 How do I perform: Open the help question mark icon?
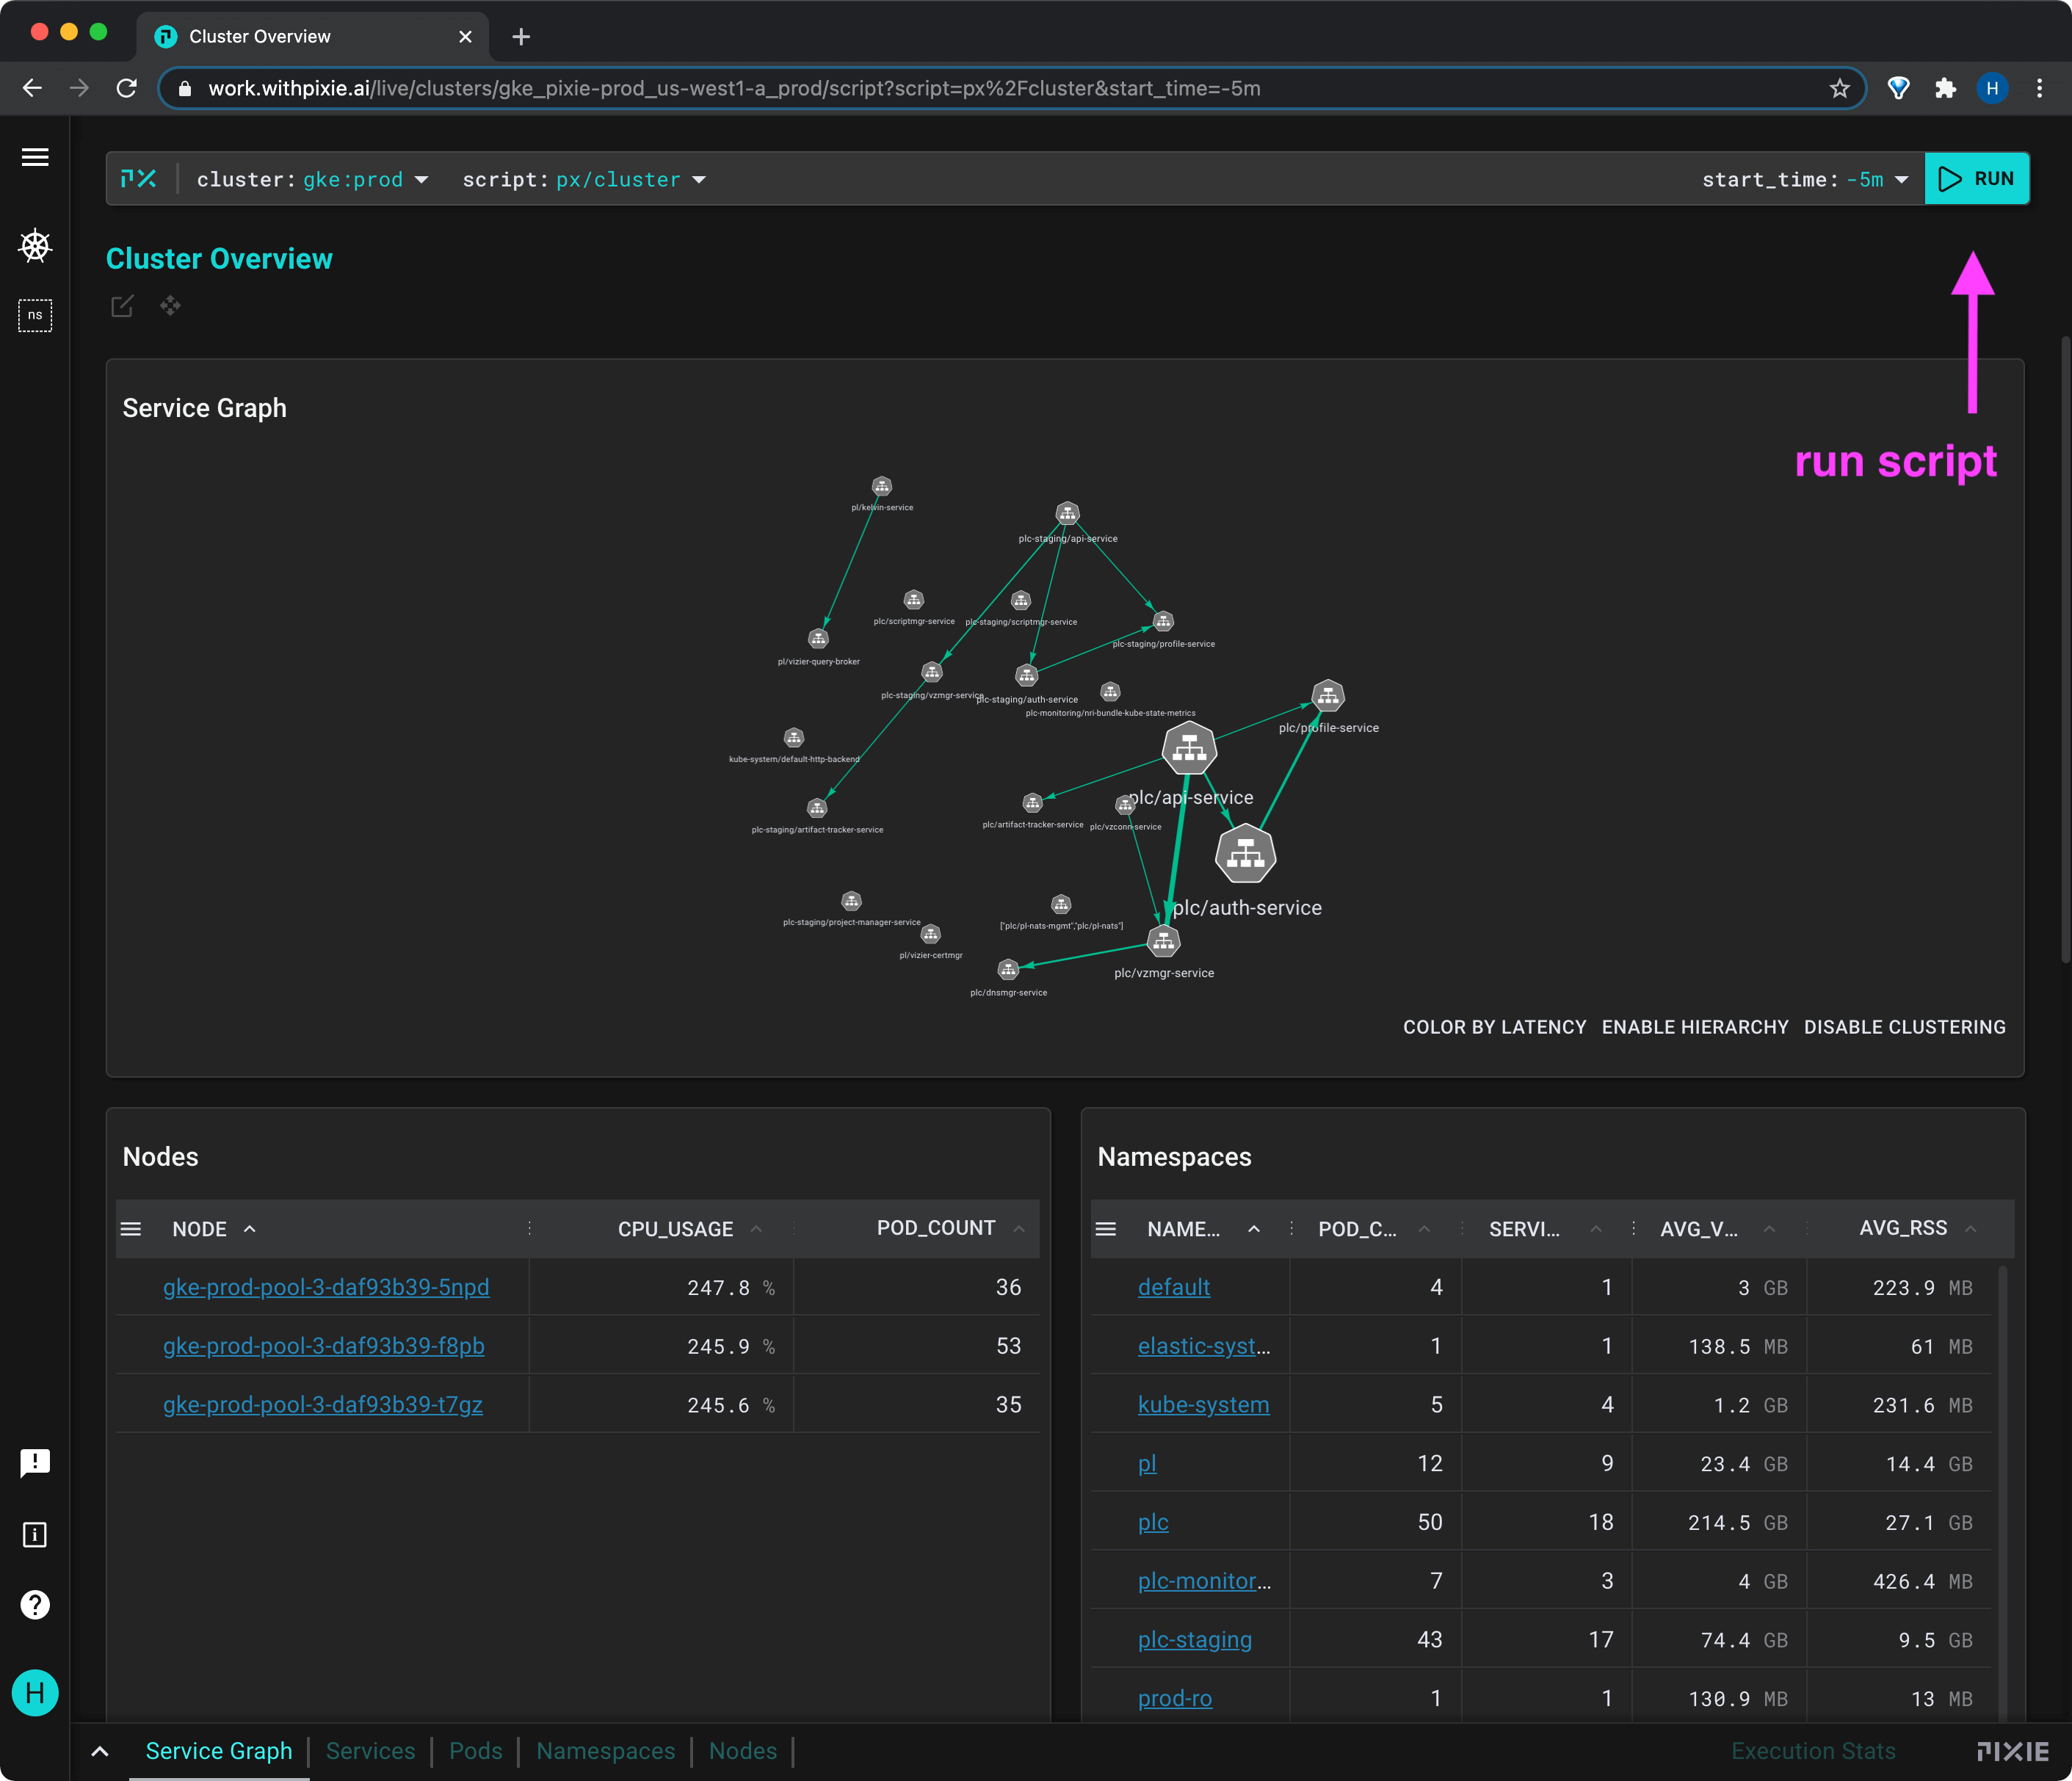[x=35, y=1605]
